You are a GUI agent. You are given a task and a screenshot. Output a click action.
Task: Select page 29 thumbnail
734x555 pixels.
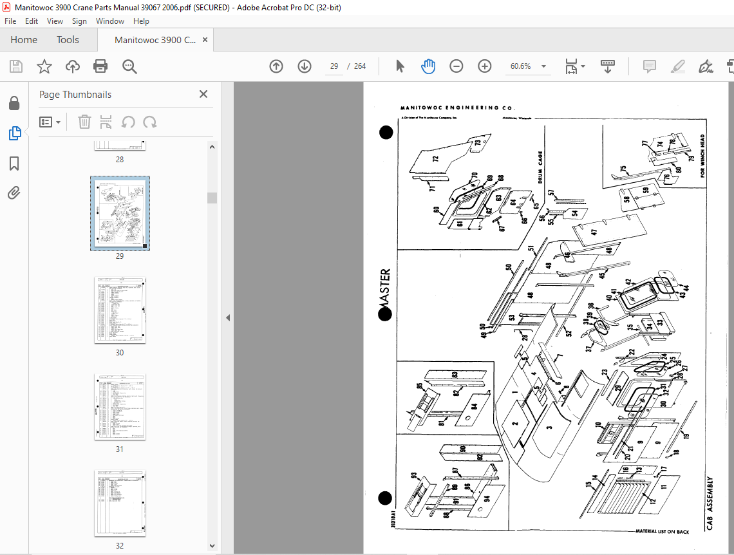[120, 213]
